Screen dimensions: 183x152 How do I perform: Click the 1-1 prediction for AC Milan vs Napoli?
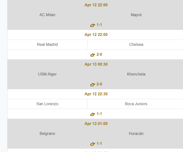click(99, 25)
